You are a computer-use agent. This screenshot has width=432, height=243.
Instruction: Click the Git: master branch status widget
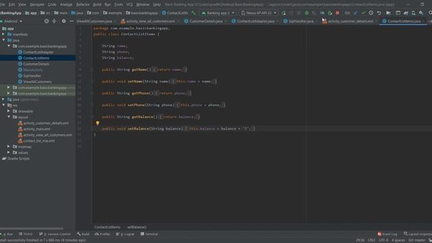coord(416,240)
